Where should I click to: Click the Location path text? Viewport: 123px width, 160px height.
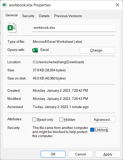click(58, 62)
